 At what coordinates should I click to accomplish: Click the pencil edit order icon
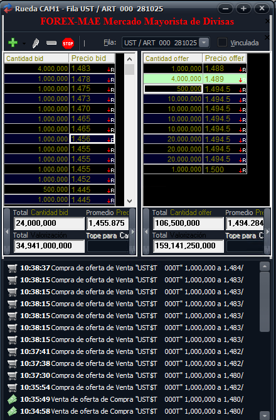point(36,43)
